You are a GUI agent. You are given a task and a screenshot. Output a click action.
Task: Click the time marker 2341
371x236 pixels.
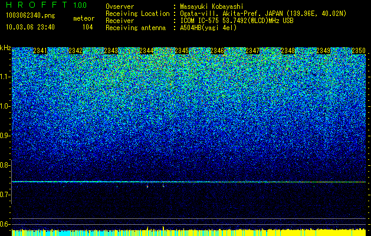[40, 51]
